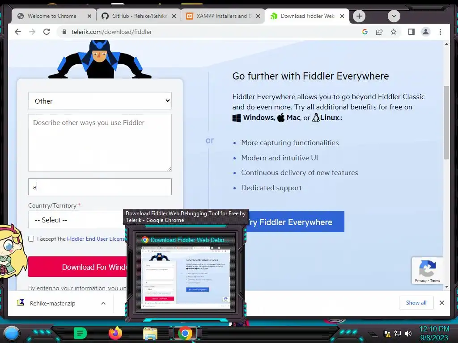
Task: Open the Chrome side panel icon
Action: (x=411, y=32)
